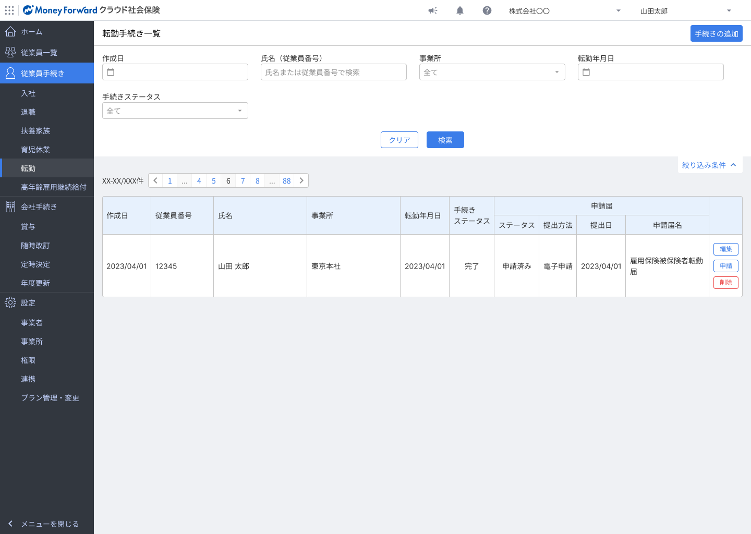Click 編集 for 山田 太郎 row

tap(726, 249)
